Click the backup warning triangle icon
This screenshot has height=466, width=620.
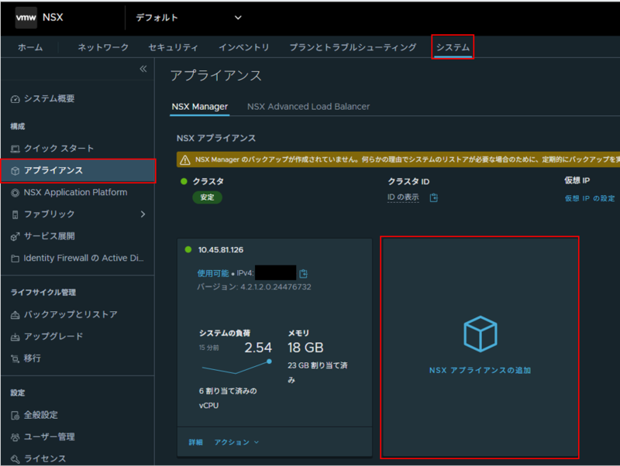point(185,160)
